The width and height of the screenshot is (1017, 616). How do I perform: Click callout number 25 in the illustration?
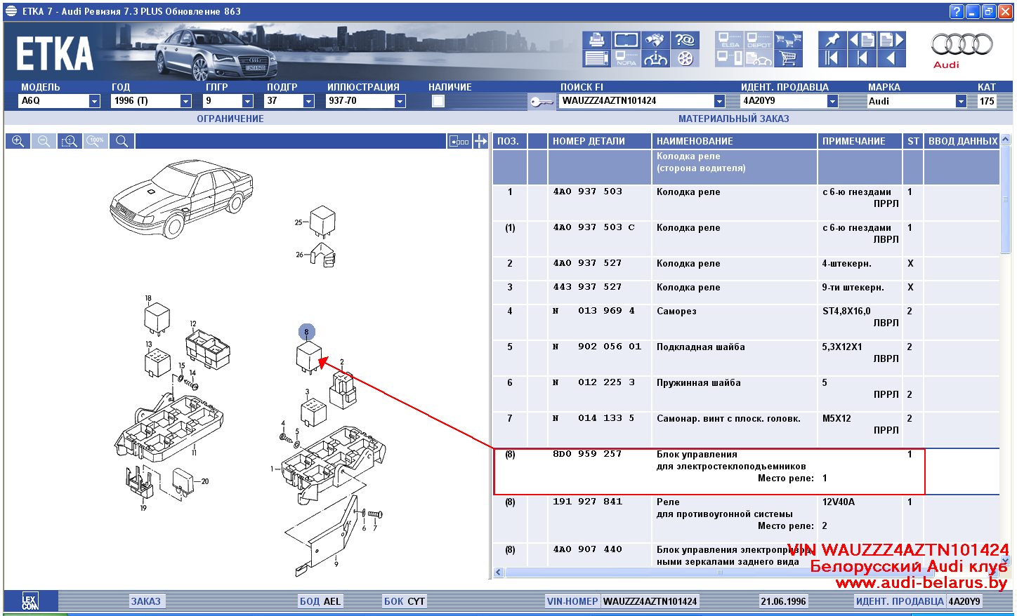(298, 222)
